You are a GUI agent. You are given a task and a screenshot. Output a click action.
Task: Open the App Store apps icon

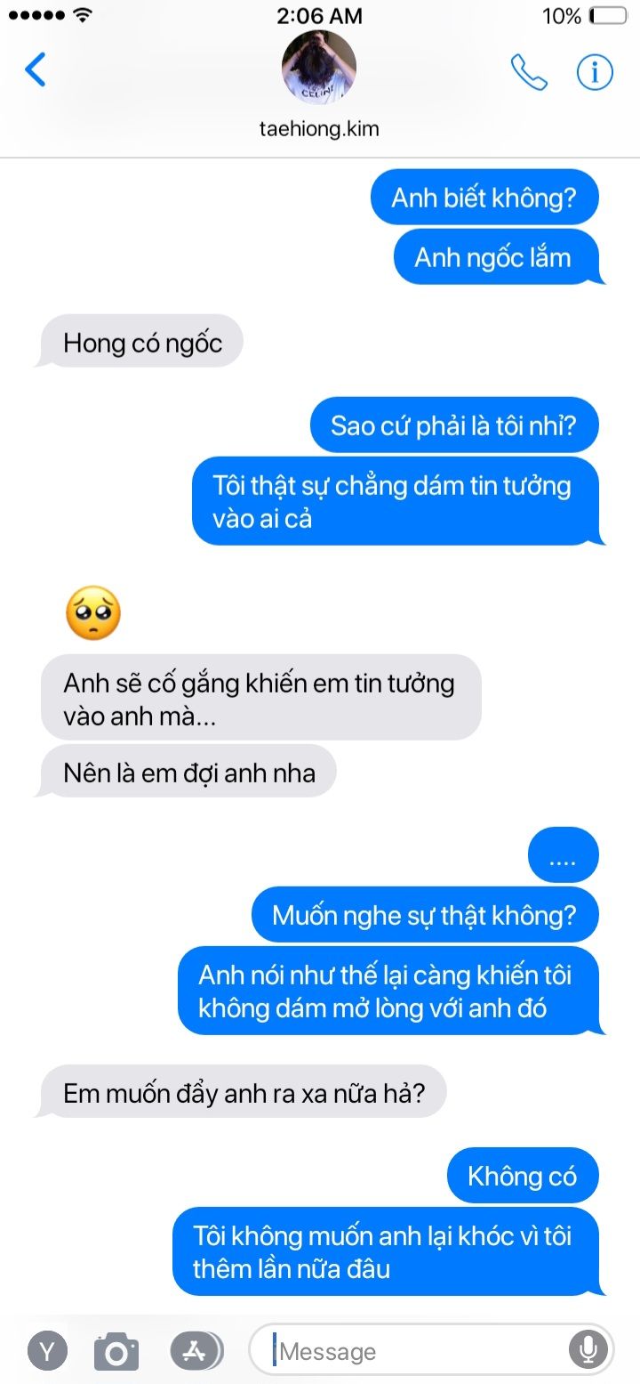196,1351
